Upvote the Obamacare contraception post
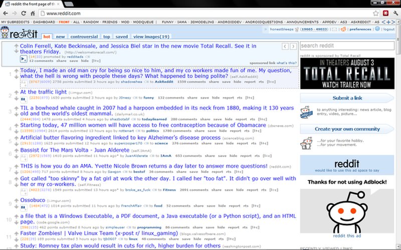The height and width of the screenshot is (250, 401). tap(16, 125)
